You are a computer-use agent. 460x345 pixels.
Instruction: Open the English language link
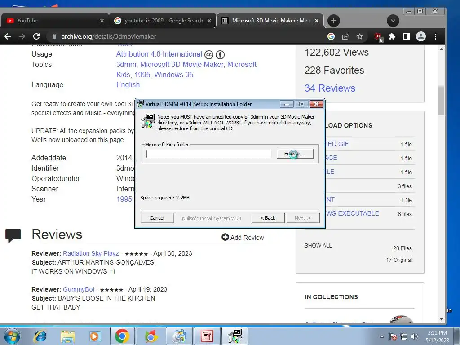click(x=128, y=85)
